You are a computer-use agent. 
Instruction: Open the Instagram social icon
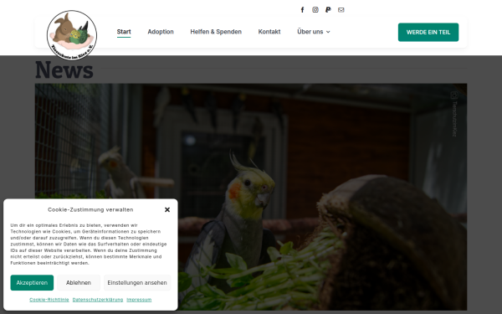pyautogui.click(x=315, y=9)
